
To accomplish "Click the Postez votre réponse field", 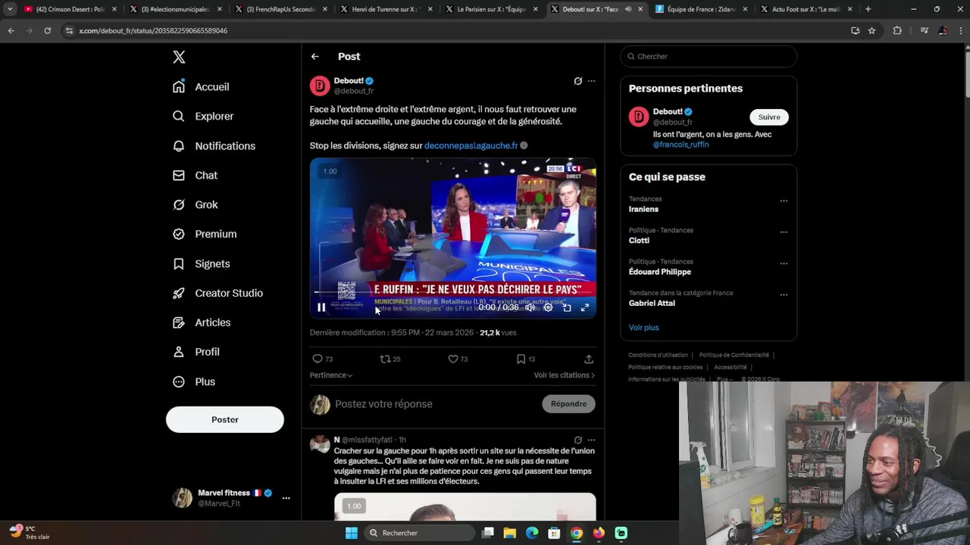I will point(436,404).
